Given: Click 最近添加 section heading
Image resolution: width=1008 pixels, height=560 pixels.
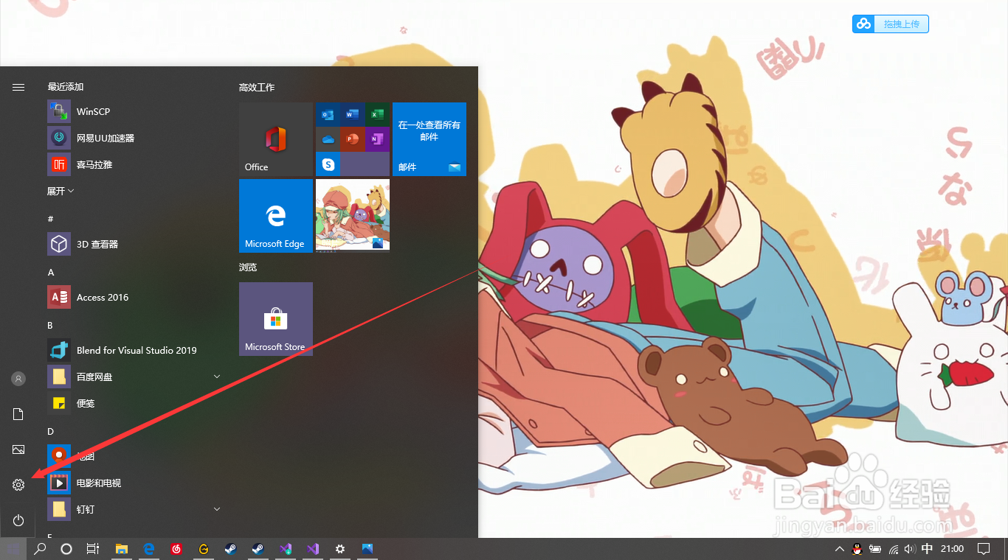Looking at the screenshot, I should click(66, 87).
